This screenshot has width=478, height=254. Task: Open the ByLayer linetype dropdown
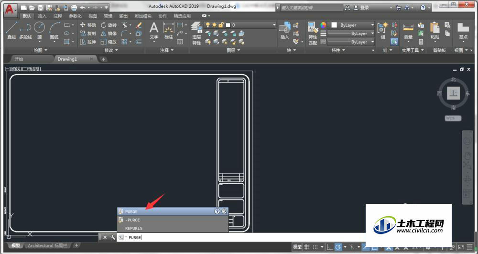351,42
